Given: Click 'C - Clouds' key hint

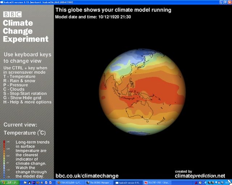Looking at the screenshot, I should (14, 89).
